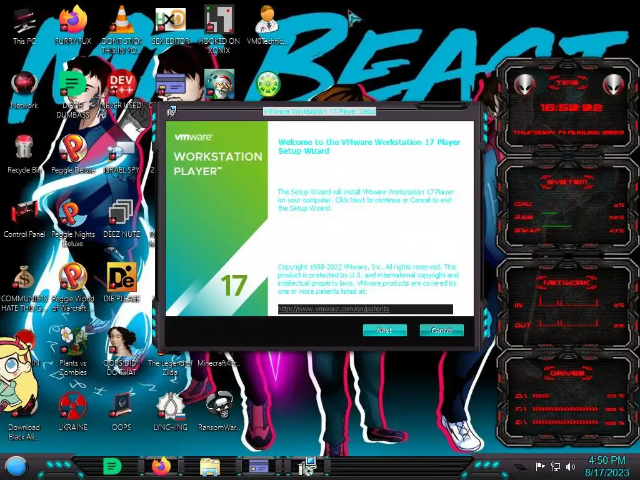Select the DEEZ NUTZ stacked windows shortcut

tap(122, 219)
